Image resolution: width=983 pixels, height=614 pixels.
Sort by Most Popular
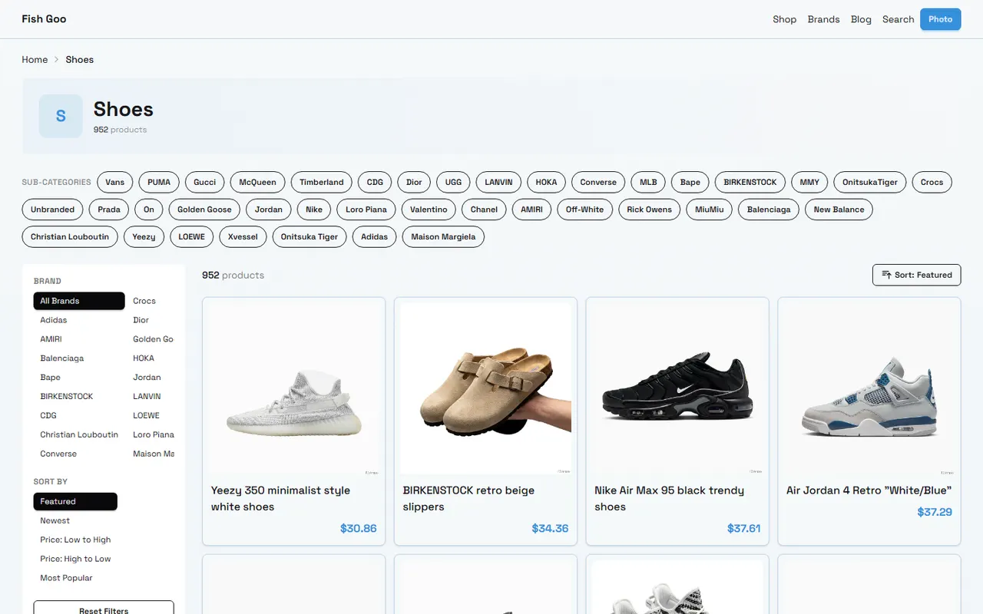pos(75,578)
